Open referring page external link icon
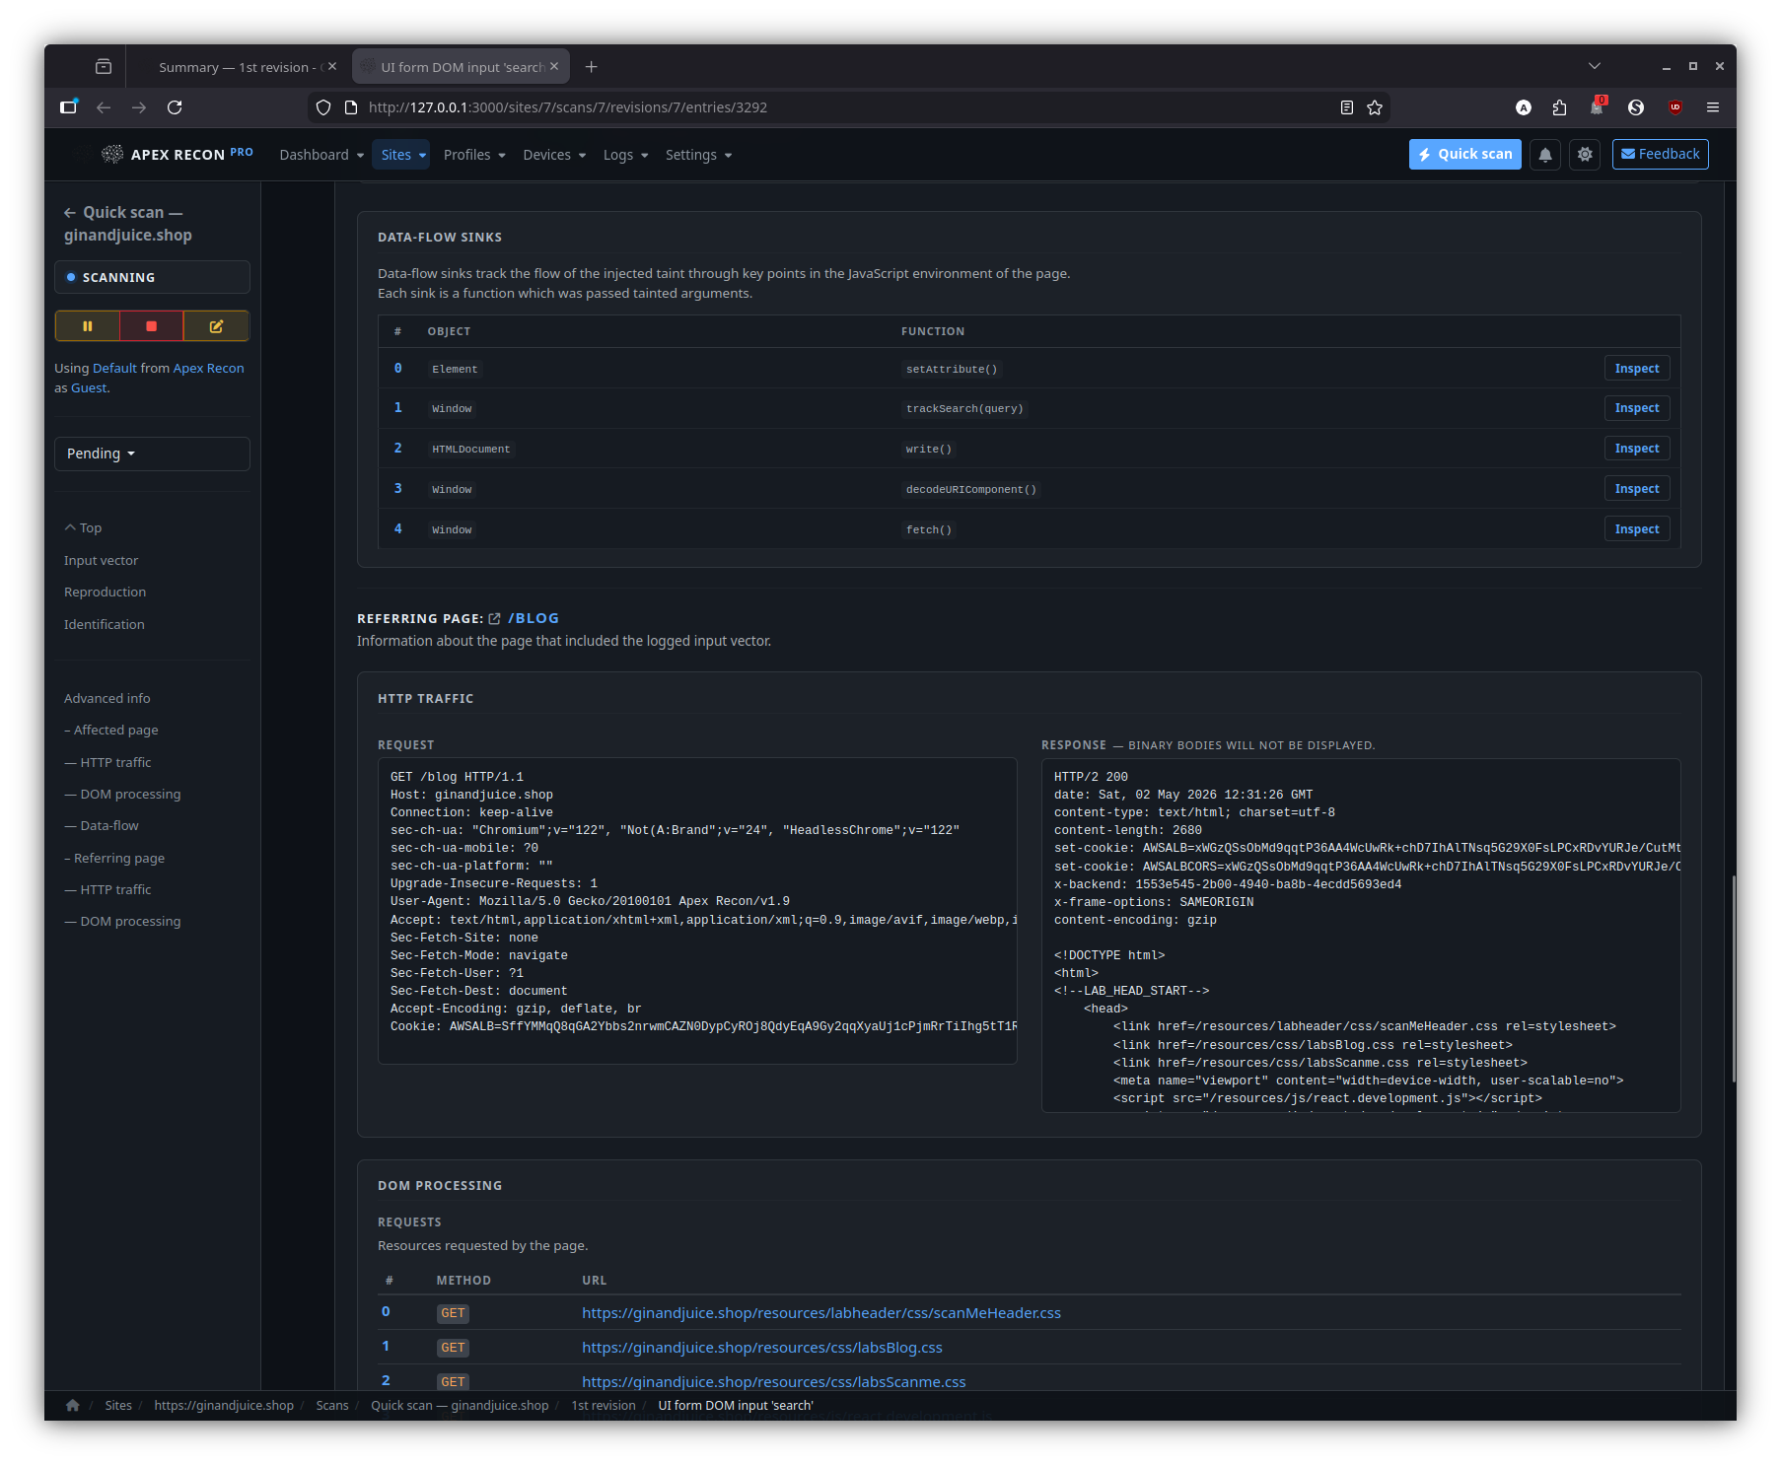Viewport: 1781px width, 1465px height. [495, 619]
